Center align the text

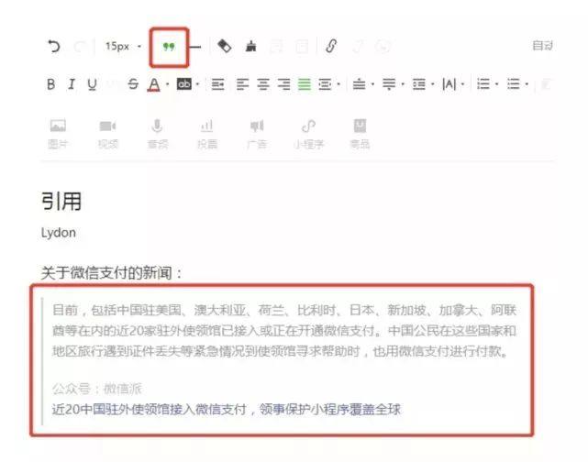click(x=263, y=84)
